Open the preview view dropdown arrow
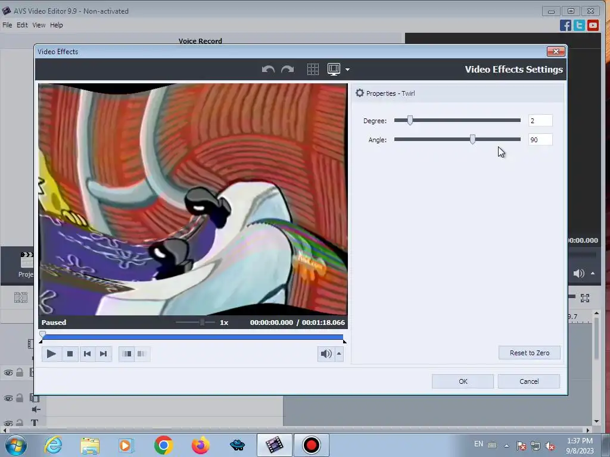This screenshot has height=457, width=610. coord(347,70)
